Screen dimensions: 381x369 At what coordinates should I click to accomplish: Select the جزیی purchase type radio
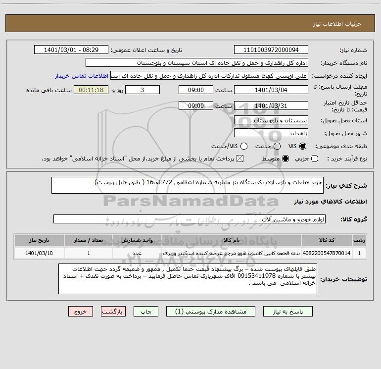coord(314,158)
